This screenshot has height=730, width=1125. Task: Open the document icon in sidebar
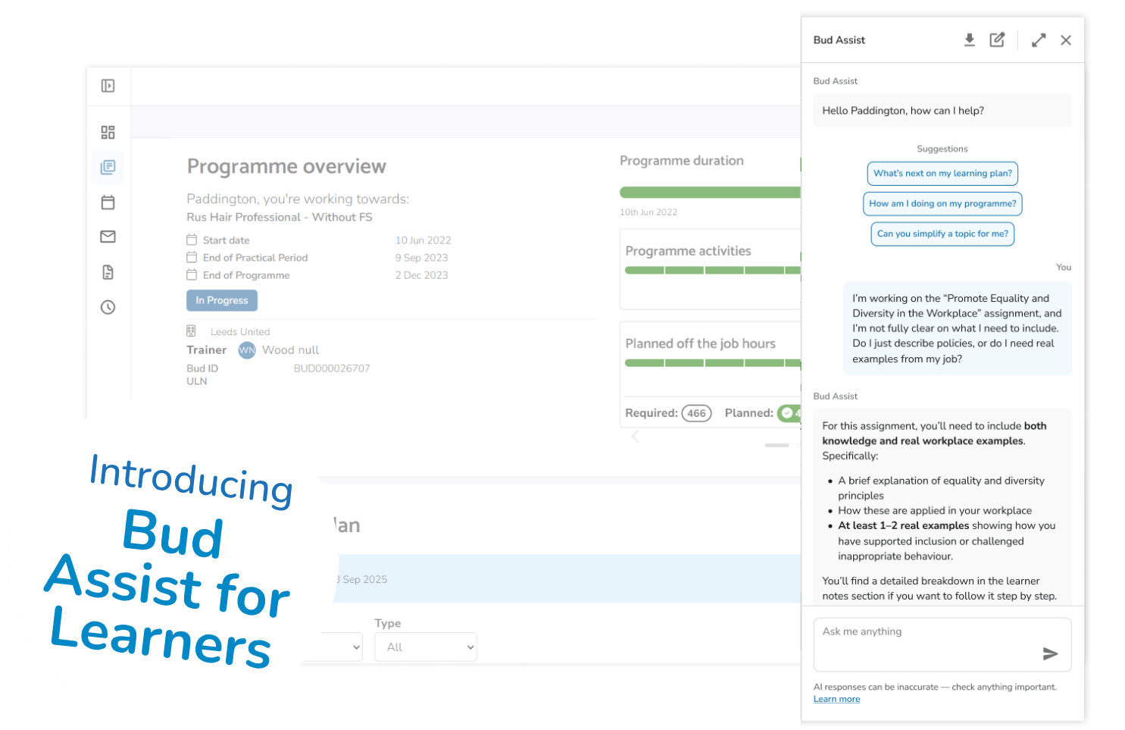pyautogui.click(x=108, y=272)
